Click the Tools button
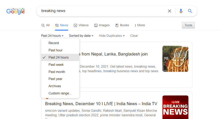 188,25
